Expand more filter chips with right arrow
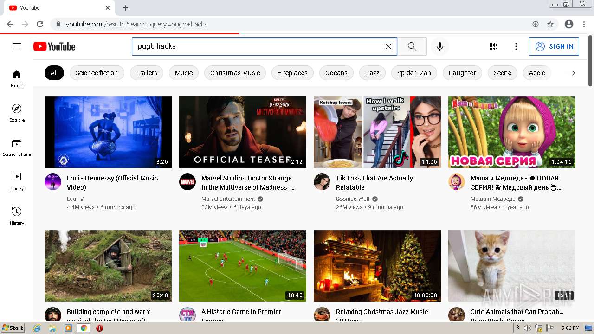The image size is (594, 334). (573, 73)
